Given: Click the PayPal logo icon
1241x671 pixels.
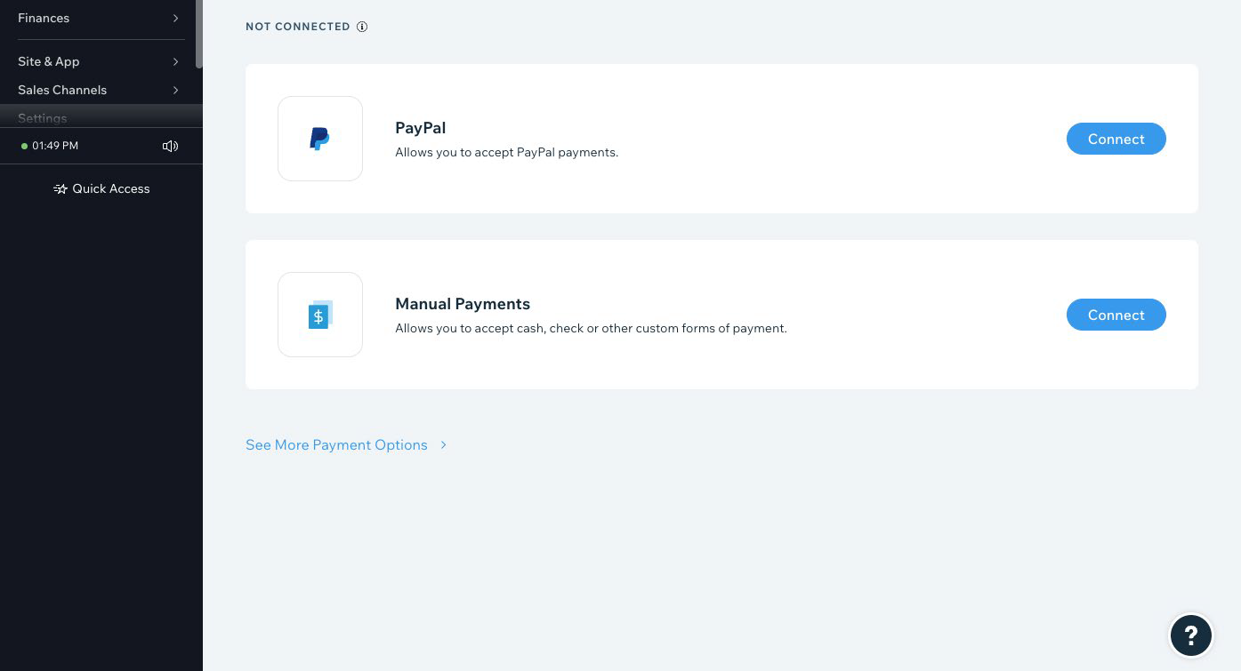Looking at the screenshot, I should (319, 139).
